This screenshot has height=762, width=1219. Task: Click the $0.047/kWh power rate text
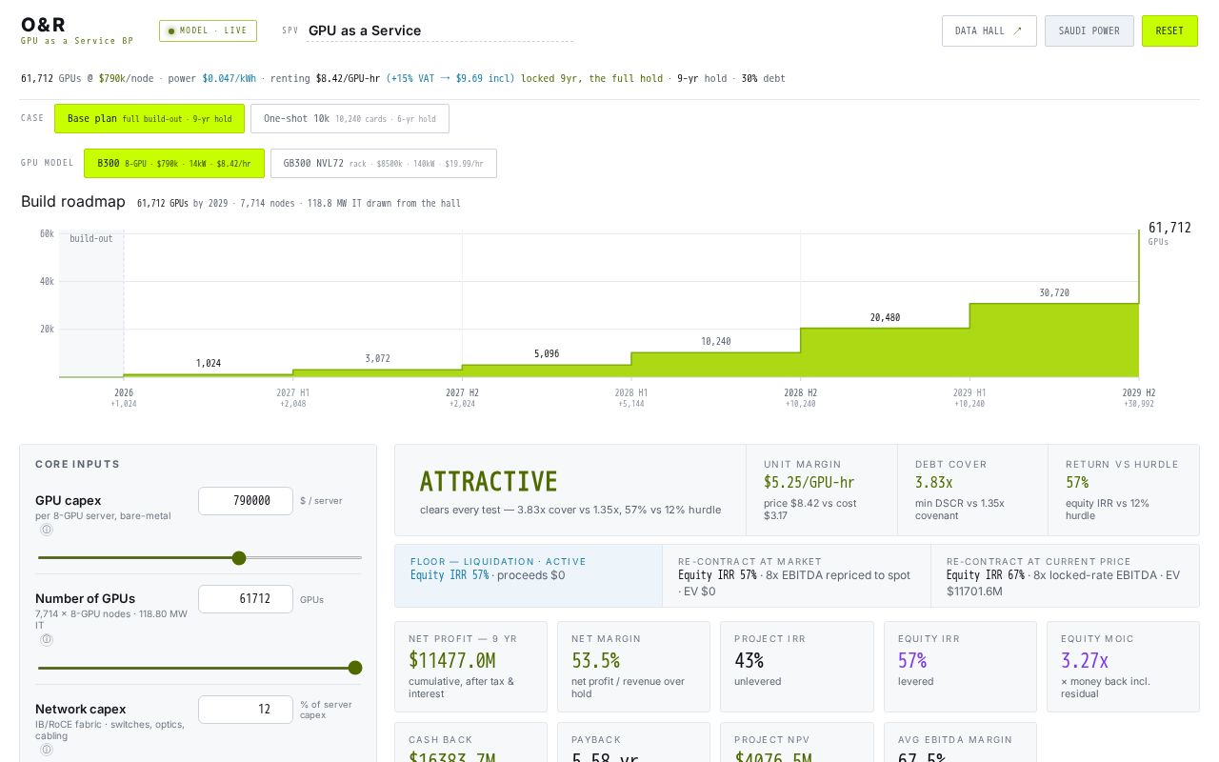[x=229, y=78]
